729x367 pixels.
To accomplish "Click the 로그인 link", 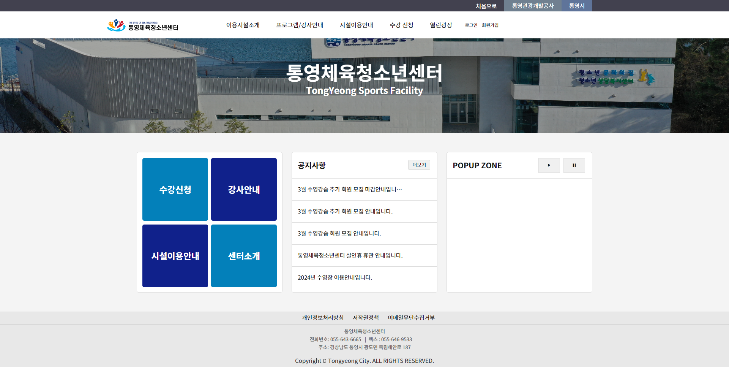I will pos(471,25).
